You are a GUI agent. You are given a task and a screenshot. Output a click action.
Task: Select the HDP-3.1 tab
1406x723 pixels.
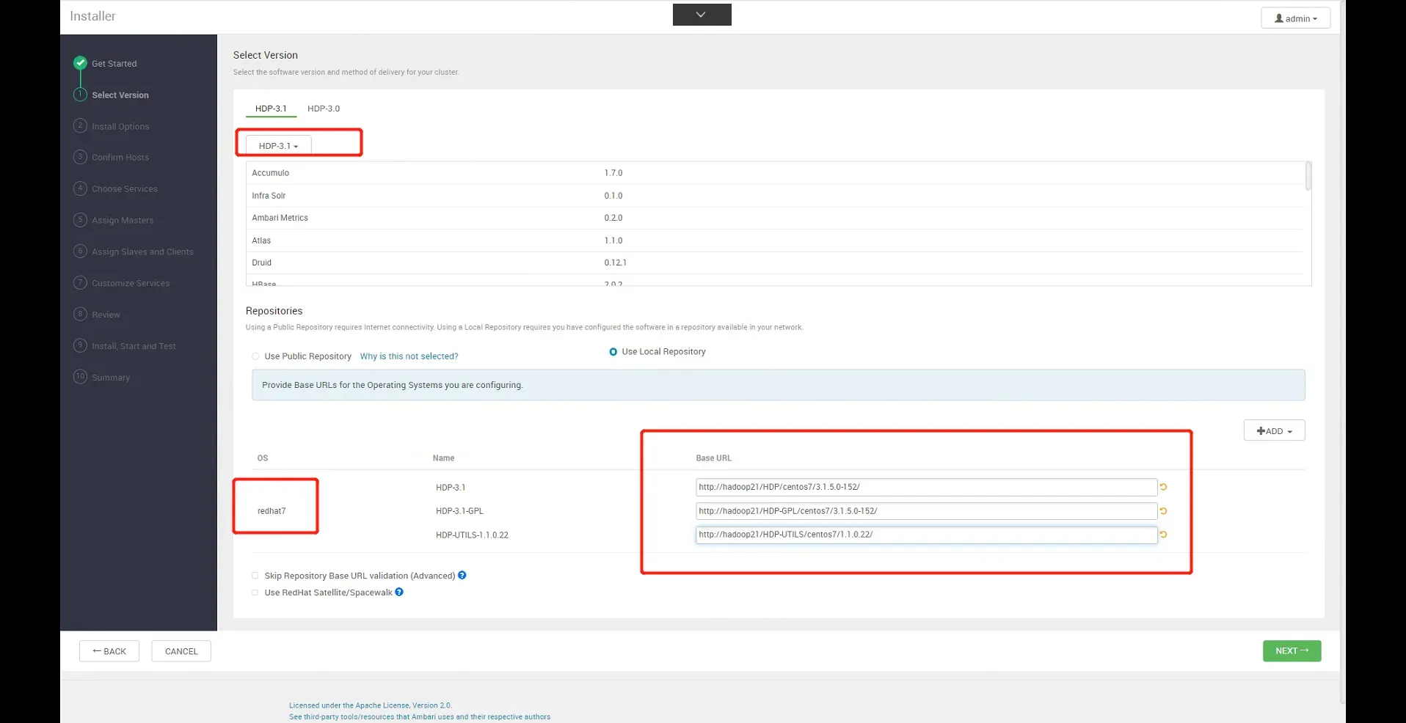click(x=271, y=109)
